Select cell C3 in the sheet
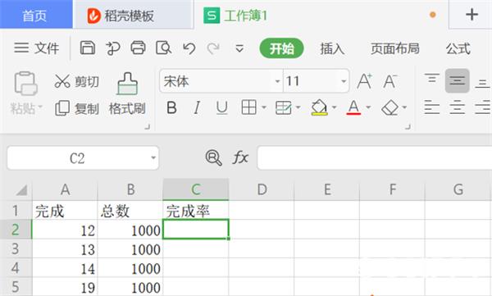The height and width of the screenshot is (296, 492). click(196, 249)
